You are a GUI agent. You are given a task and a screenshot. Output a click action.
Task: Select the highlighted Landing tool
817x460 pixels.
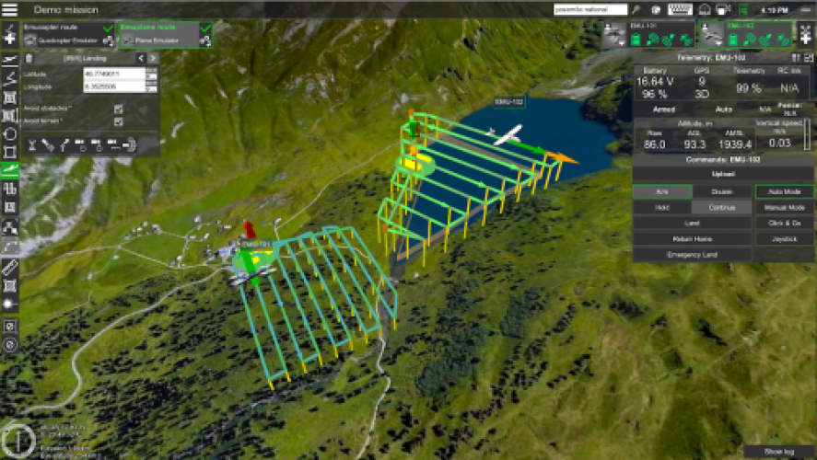pyautogui.click(x=10, y=170)
